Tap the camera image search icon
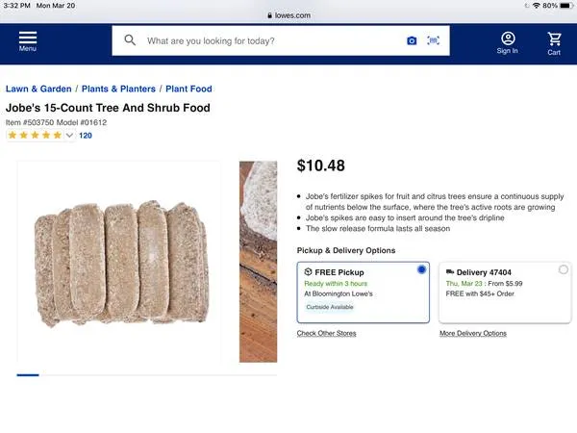577x433 pixels. (412, 41)
